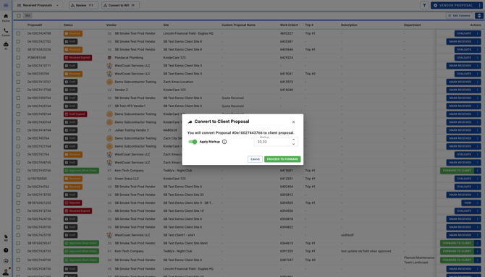Click the Apply Markup info icon
The height and width of the screenshot is (277, 485).
(x=224, y=142)
